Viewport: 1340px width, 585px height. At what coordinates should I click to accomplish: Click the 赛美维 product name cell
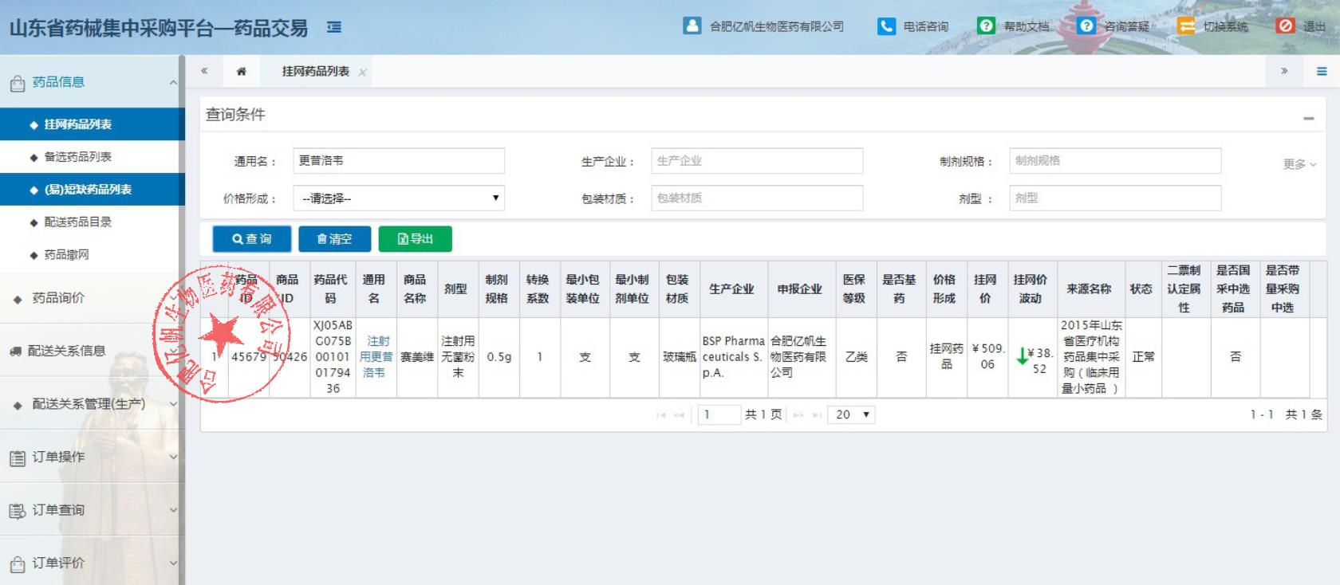coord(417,357)
